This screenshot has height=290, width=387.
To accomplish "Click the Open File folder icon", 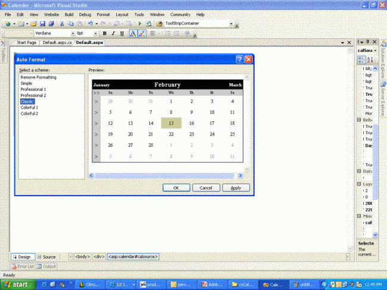I will [34, 24].
